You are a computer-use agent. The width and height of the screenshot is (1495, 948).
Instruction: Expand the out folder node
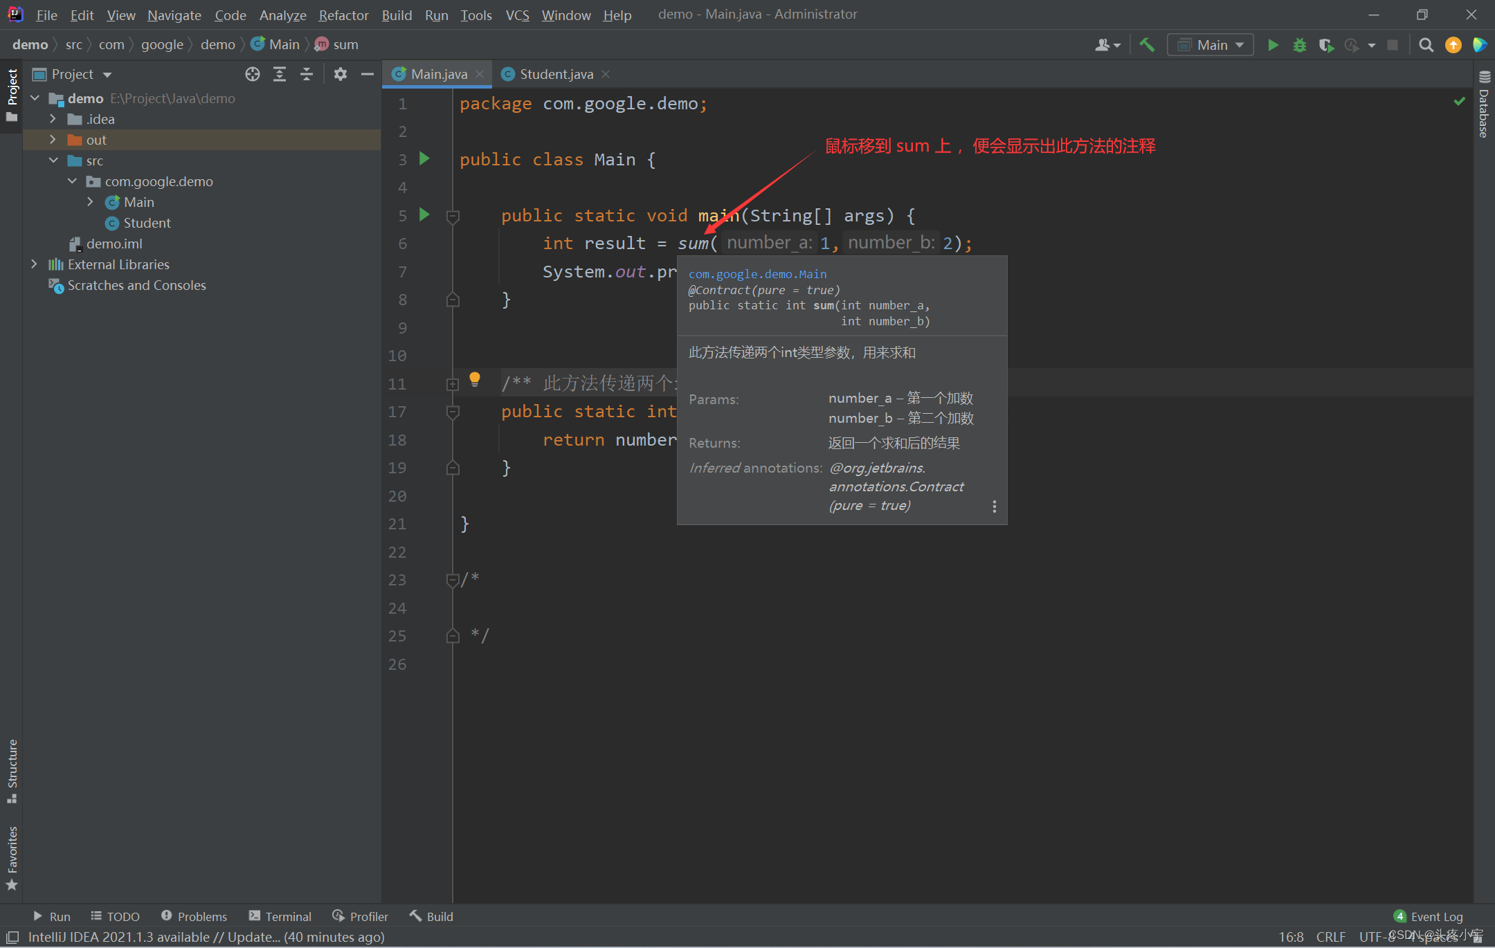(53, 140)
